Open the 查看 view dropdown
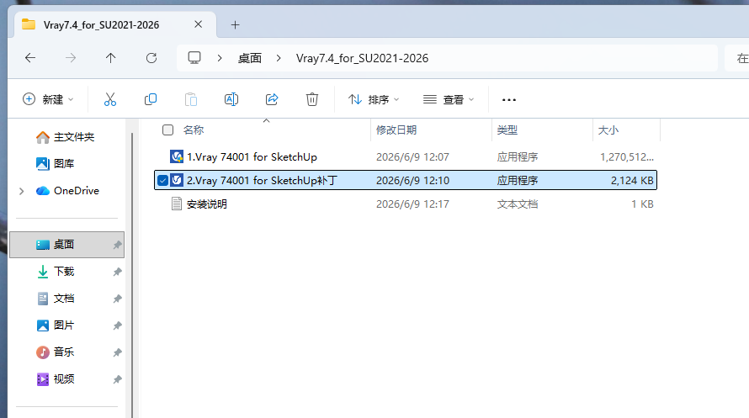 449,99
